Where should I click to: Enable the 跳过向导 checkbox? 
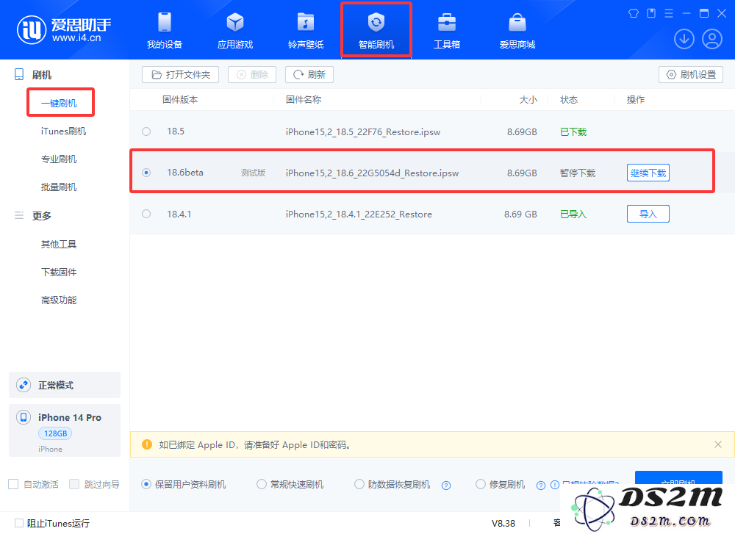74,484
